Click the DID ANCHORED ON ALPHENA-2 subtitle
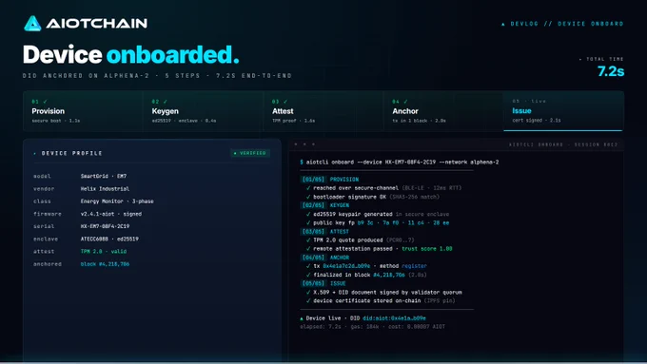 coord(157,76)
